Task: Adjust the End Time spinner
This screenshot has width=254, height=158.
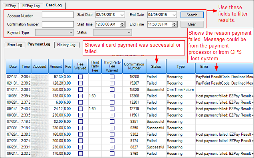Action: [175, 24]
